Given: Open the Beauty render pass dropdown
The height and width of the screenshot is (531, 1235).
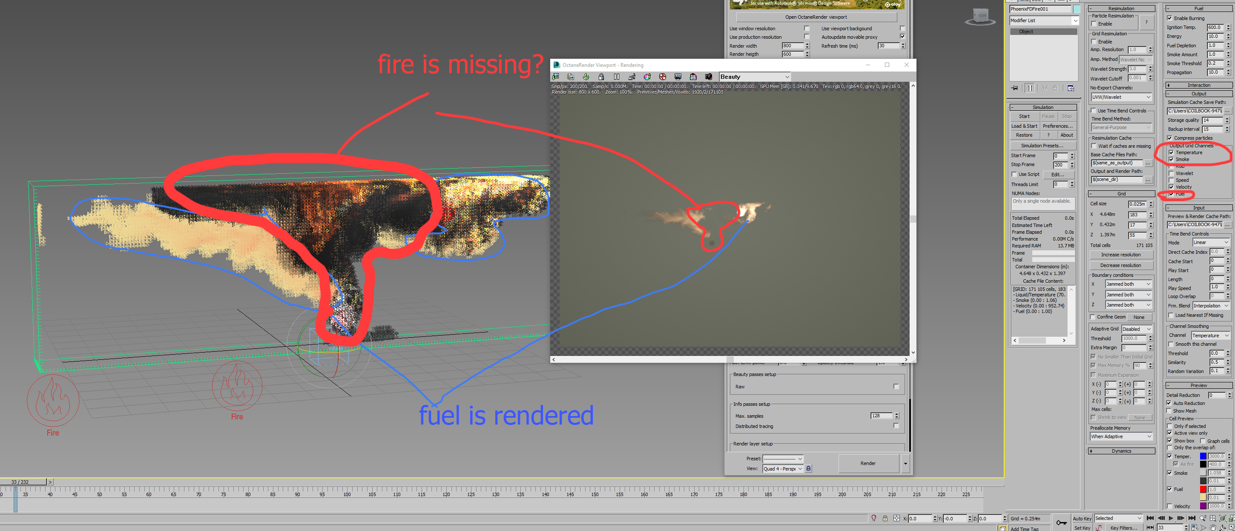Looking at the screenshot, I should tap(755, 77).
